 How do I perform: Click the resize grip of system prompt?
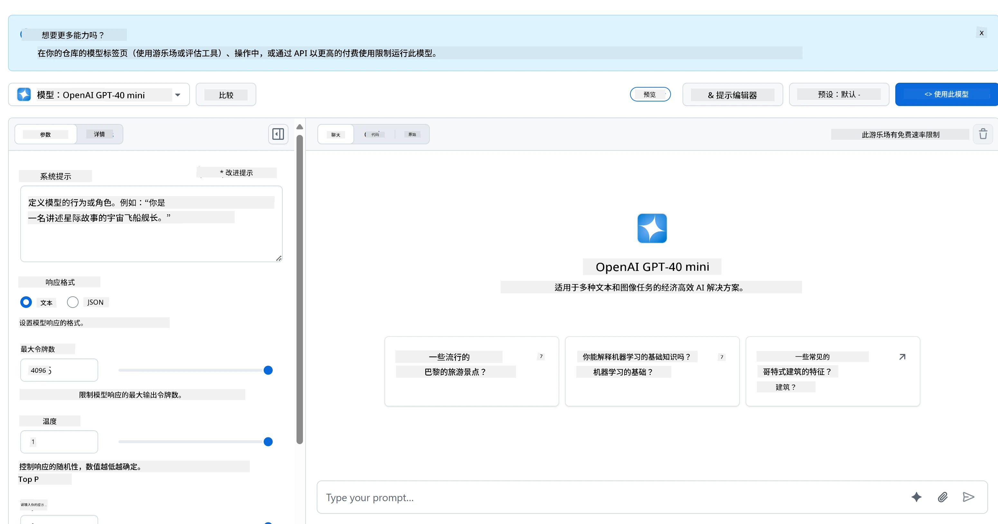pyautogui.click(x=278, y=258)
